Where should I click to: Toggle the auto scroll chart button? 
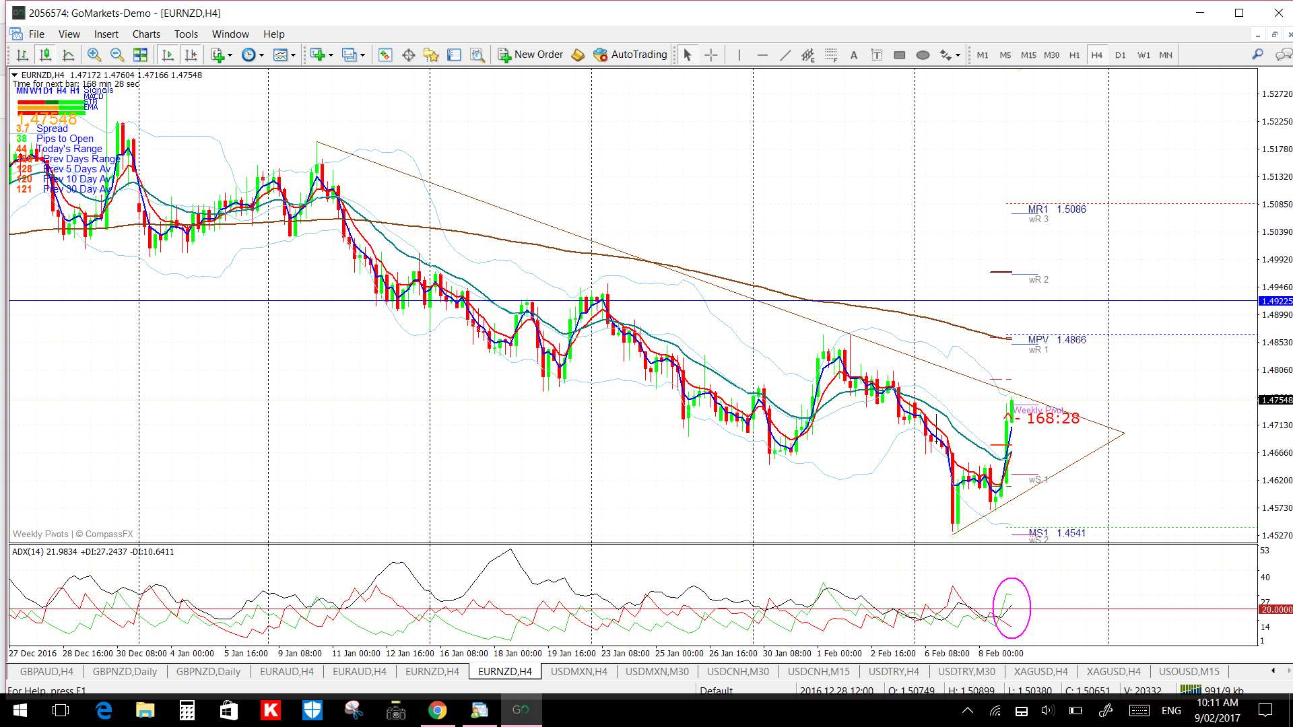click(168, 55)
